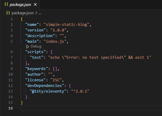Click line number 16 in the gutter
Image resolution: width=162 pixels, height=116 pixels.
point(10,108)
